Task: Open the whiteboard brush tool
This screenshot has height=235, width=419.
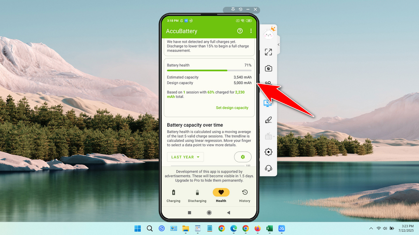Action: 269,120
